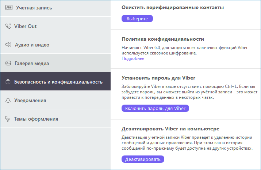This screenshot has width=261, height=170.
Task: Click the paragraph mentioning Ctrl+L
Action: (x=189, y=92)
